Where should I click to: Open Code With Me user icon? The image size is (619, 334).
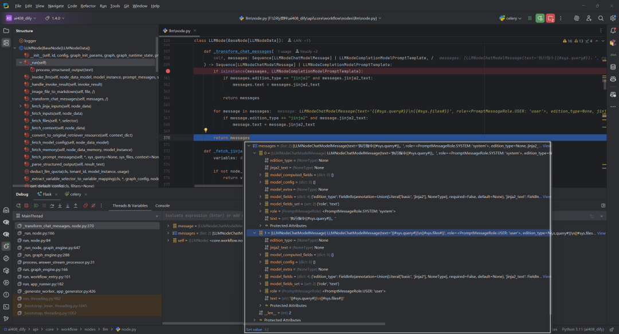coord(589,18)
